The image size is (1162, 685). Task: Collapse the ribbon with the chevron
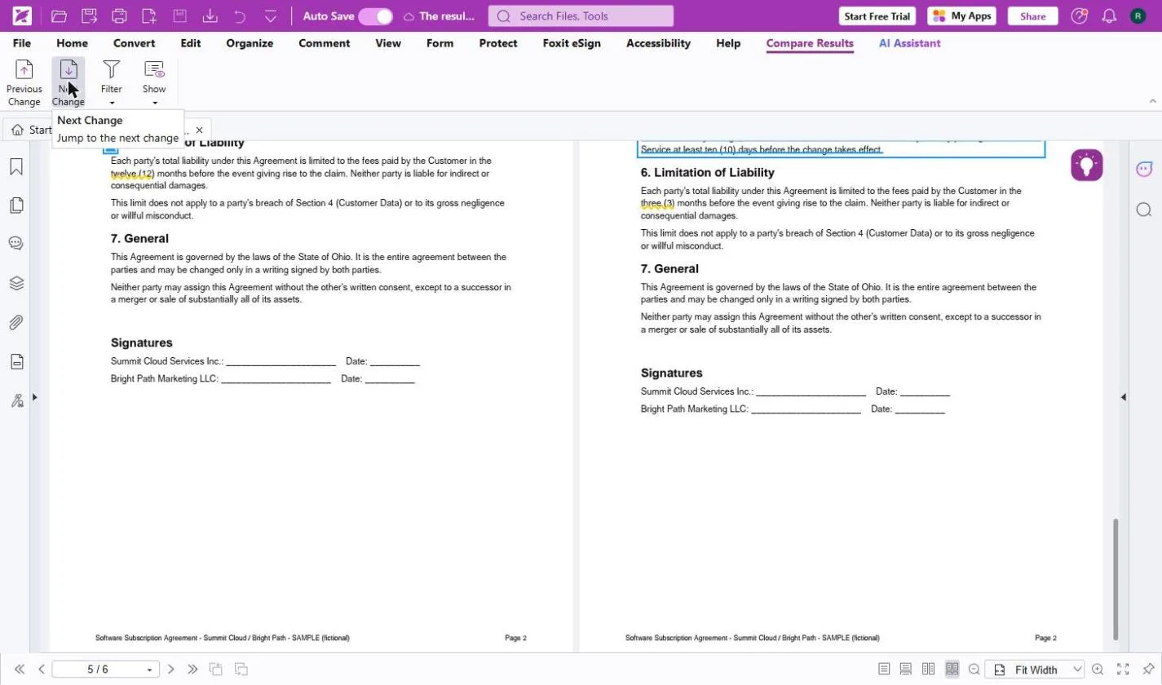[x=1152, y=101]
